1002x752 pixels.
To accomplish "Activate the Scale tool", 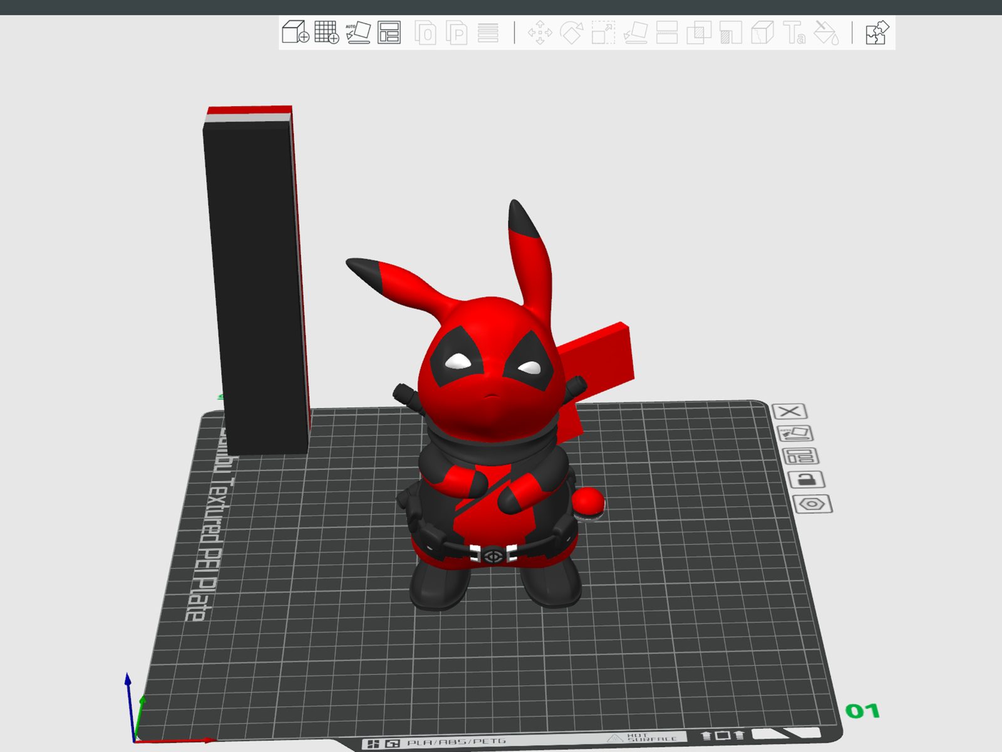I will click(603, 32).
